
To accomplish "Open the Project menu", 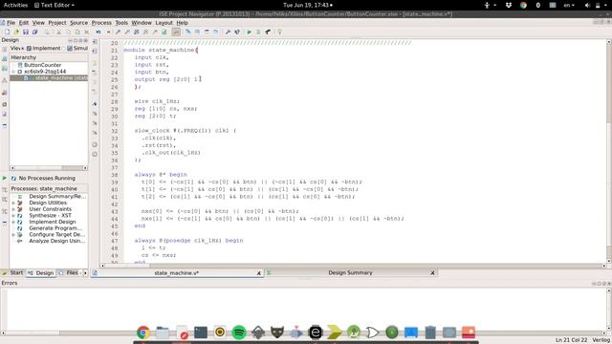I will point(57,23).
